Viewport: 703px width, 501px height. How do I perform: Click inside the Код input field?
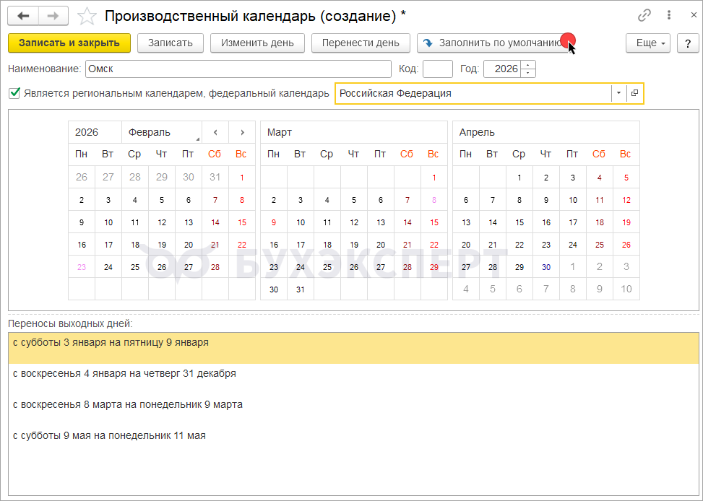coord(437,69)
